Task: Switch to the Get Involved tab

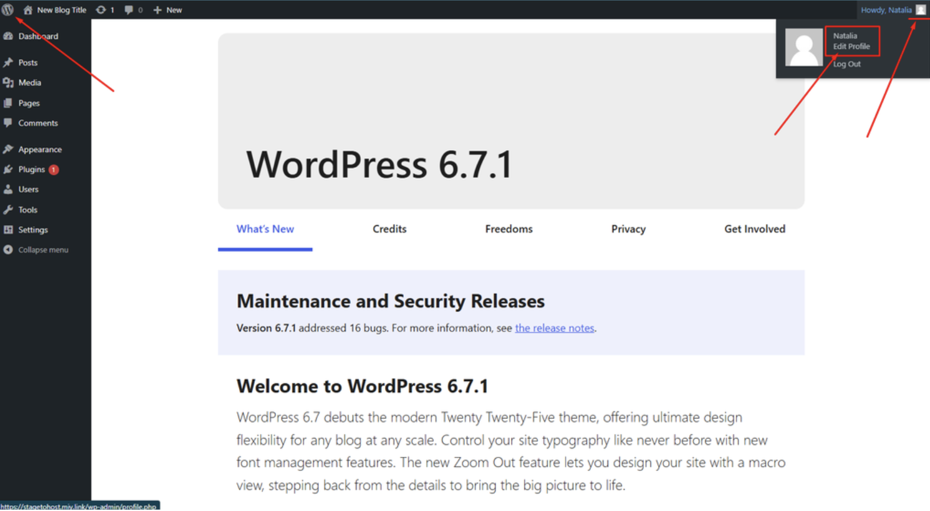Action: pos(755,229)
